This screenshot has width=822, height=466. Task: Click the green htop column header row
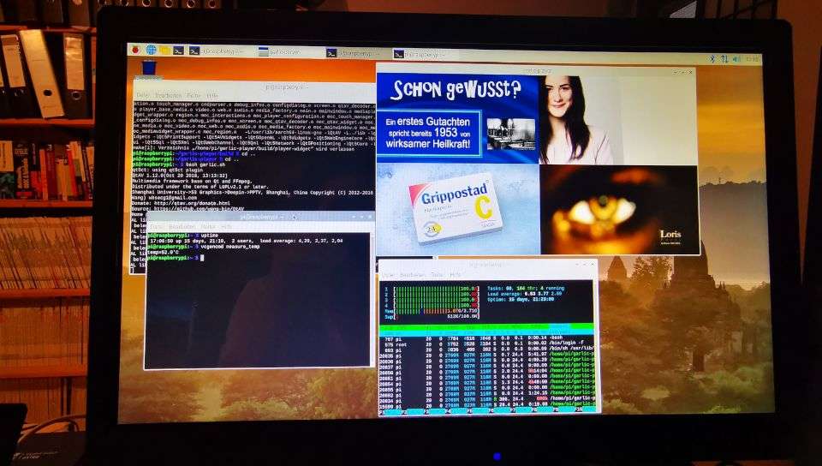tap(486, 329)
